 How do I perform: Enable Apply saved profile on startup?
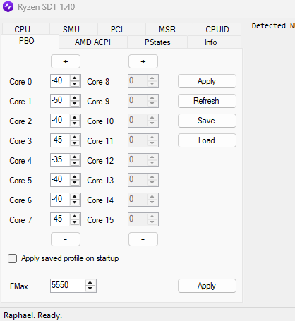pyautogui.click(x=12, y=258)
